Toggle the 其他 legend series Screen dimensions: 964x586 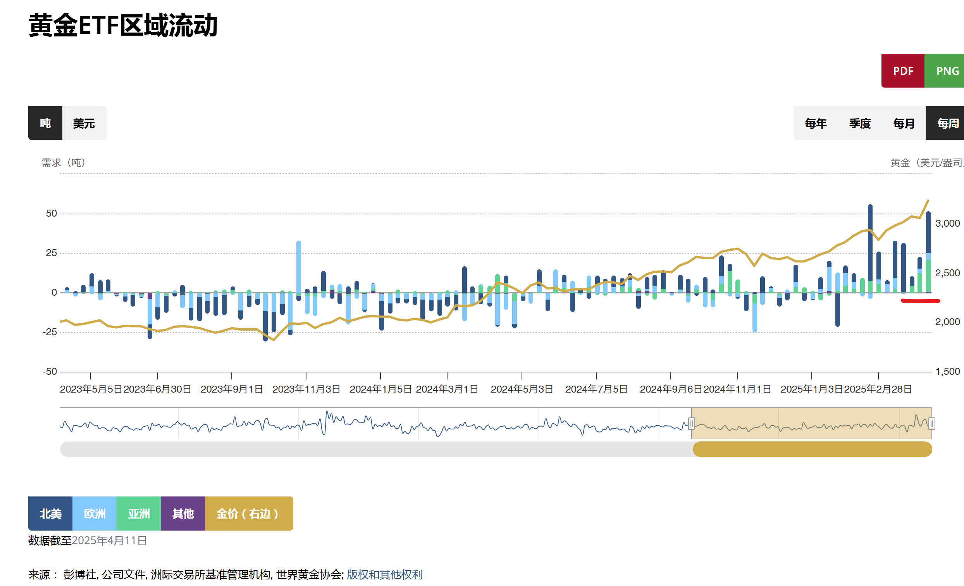coord(183,513)
